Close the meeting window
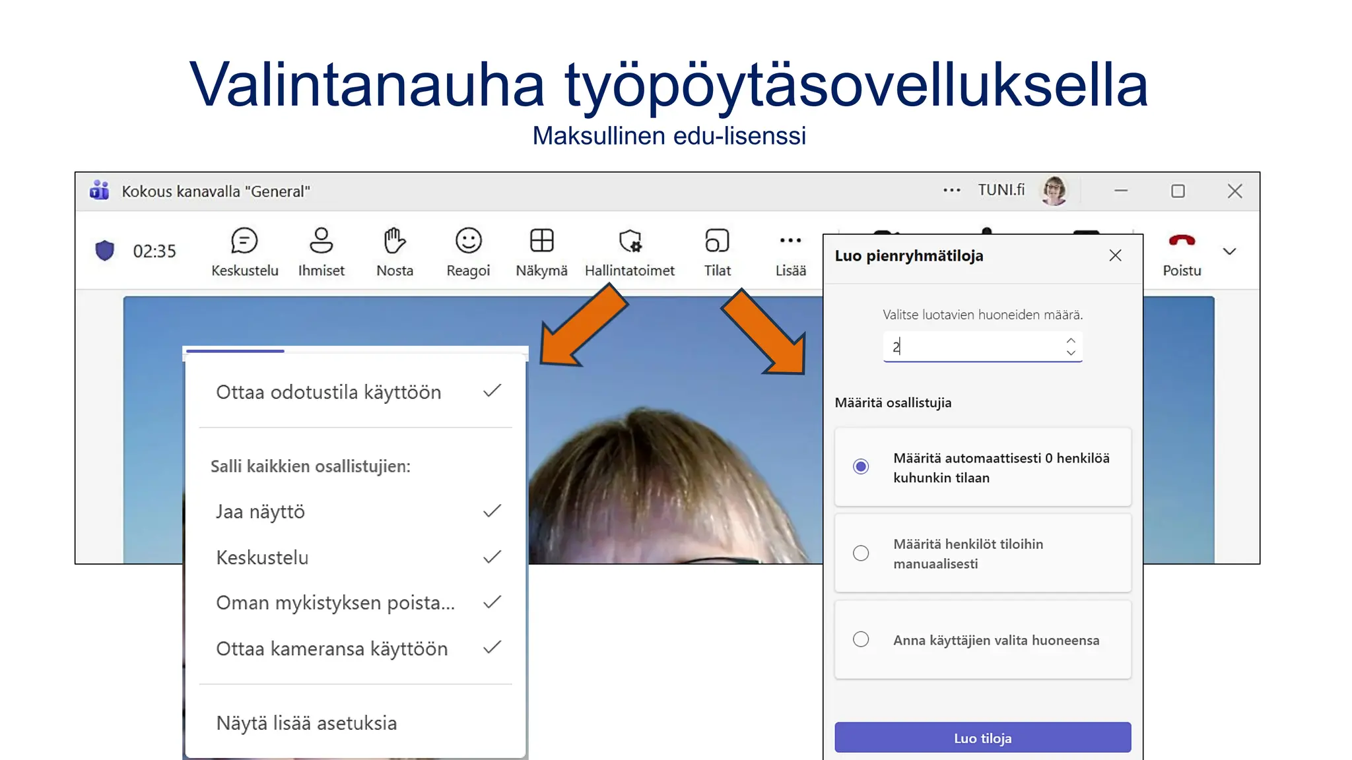 [x=1234, y=191]
